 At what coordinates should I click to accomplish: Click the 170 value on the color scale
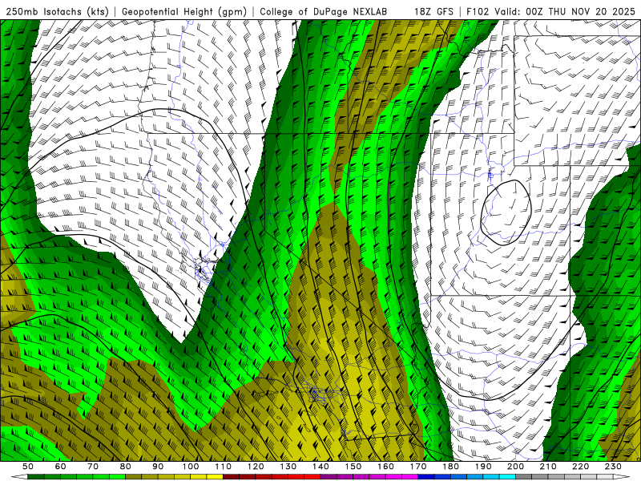tap(418, 467)
